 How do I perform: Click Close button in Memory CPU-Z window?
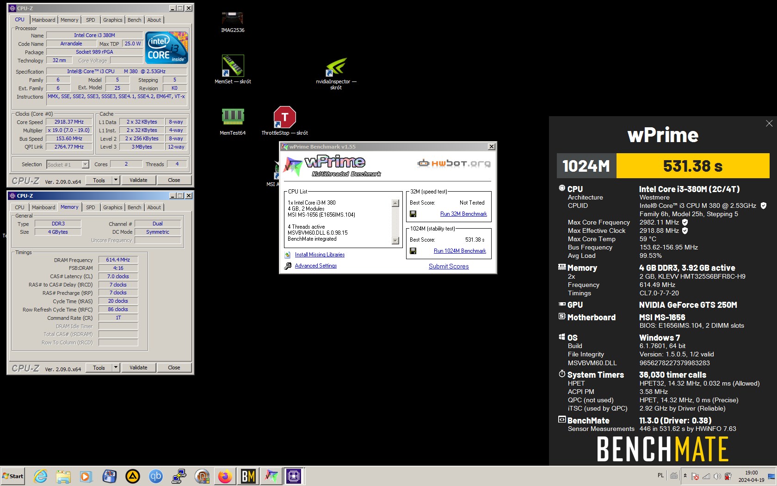174,368
